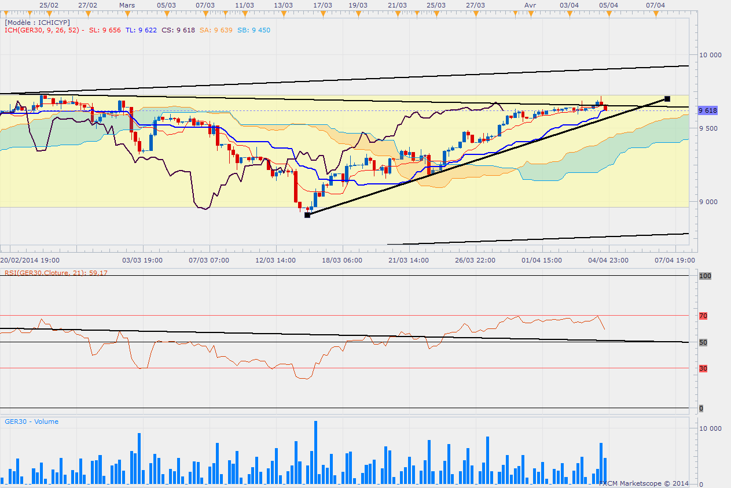This screenshot has width=731, height=488.
Task: Click the RSI 50 midline level tag
Action: tap(703, 342)
